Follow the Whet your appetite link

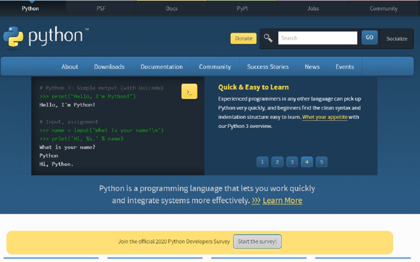325,117
